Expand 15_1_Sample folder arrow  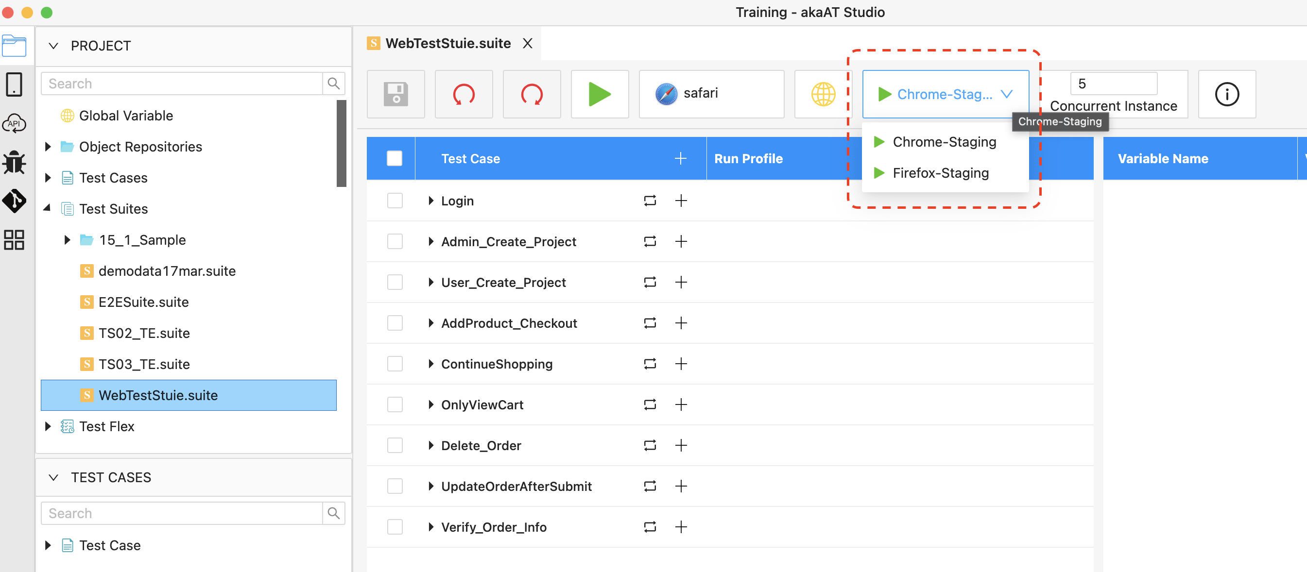[x=68, y=240]
